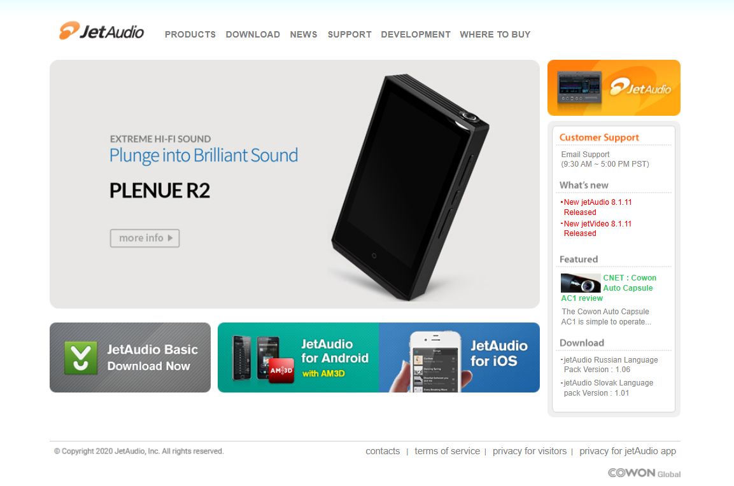Open the PRODUCTS menu

coord(190,34)
